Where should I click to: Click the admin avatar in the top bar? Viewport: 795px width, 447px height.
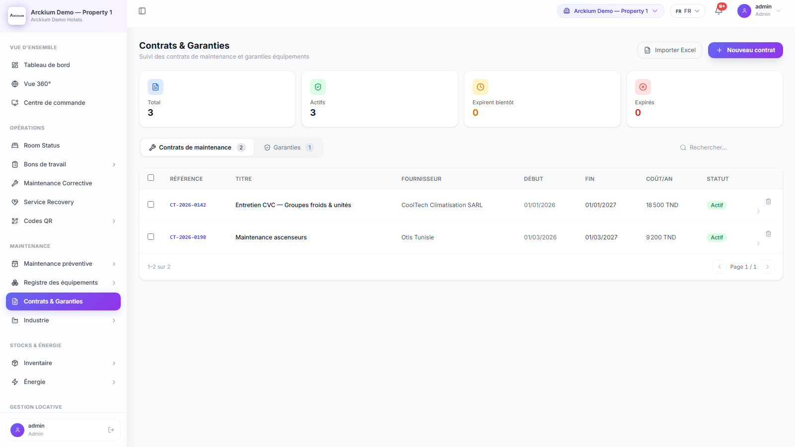[x=744, y=11]
